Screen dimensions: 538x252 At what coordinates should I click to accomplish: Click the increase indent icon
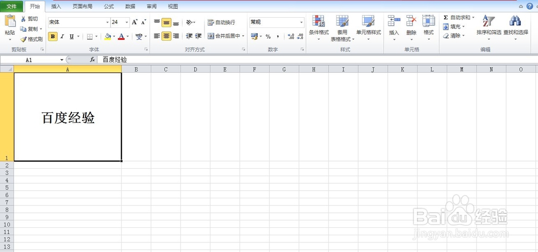pyautogui.click(x=198, y=36)
